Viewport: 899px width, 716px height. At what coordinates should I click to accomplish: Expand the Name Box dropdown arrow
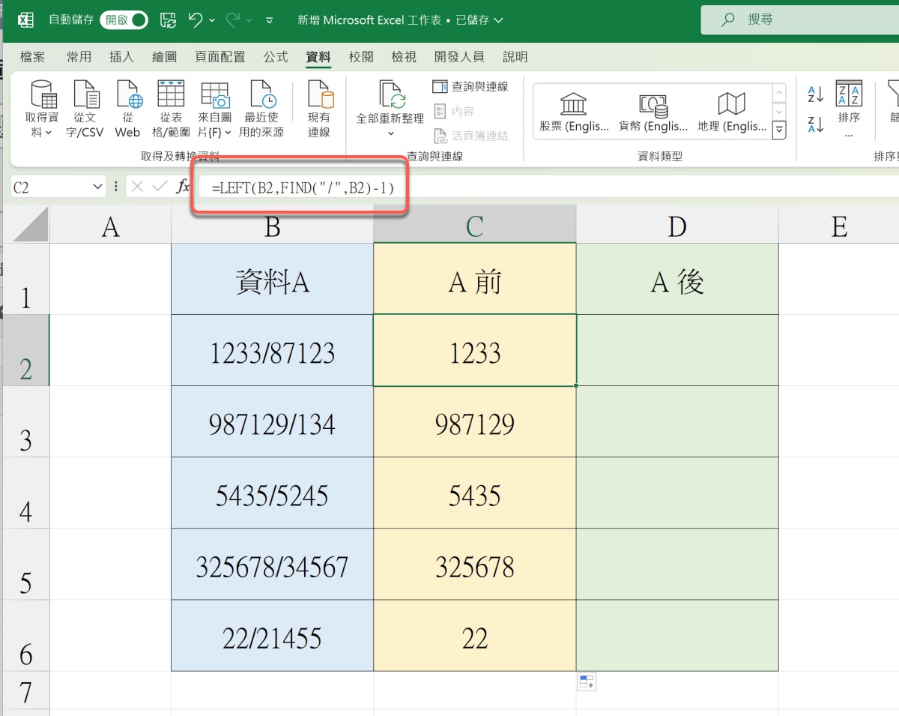(97, 187)
